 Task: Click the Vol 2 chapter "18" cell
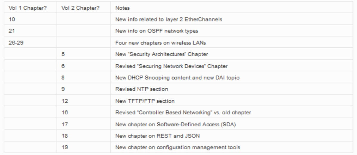point(65,136)
